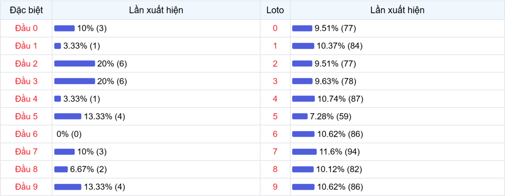The height and width of the screenshot is (196, 505).
Task: Select Loto number 4 label
Action: 275,99
